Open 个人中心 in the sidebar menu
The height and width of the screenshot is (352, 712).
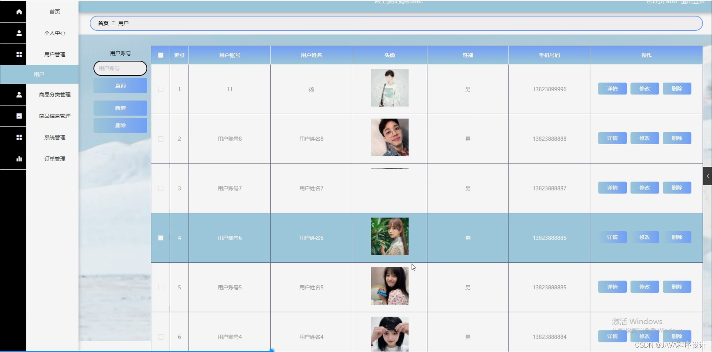pos(55,33)
